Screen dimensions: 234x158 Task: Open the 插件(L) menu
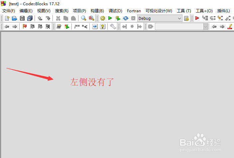pos(224,11)
